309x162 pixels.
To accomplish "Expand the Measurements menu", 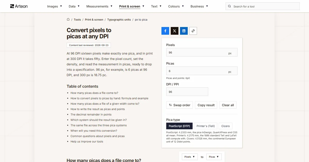I will [x=99, y=6].
